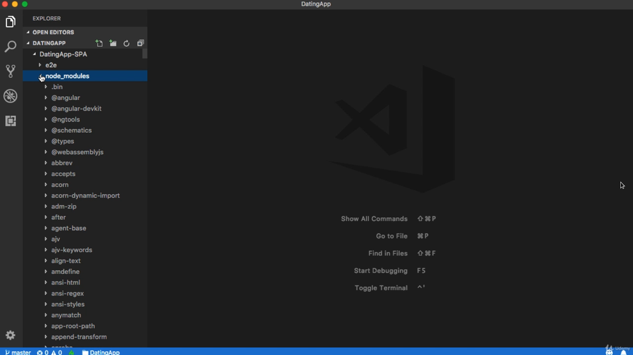Expand the @types folder arrow
633x355 pixels.
pyautogui.click(x=46, y=141)
